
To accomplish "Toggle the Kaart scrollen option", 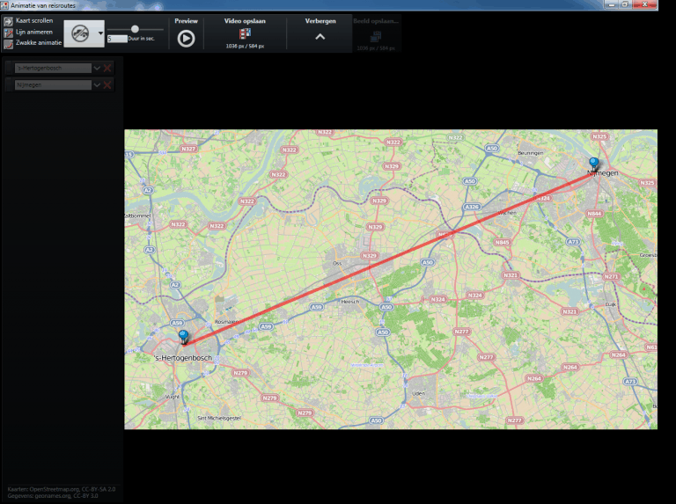I will pyautogui.click(x=28, y=21).
